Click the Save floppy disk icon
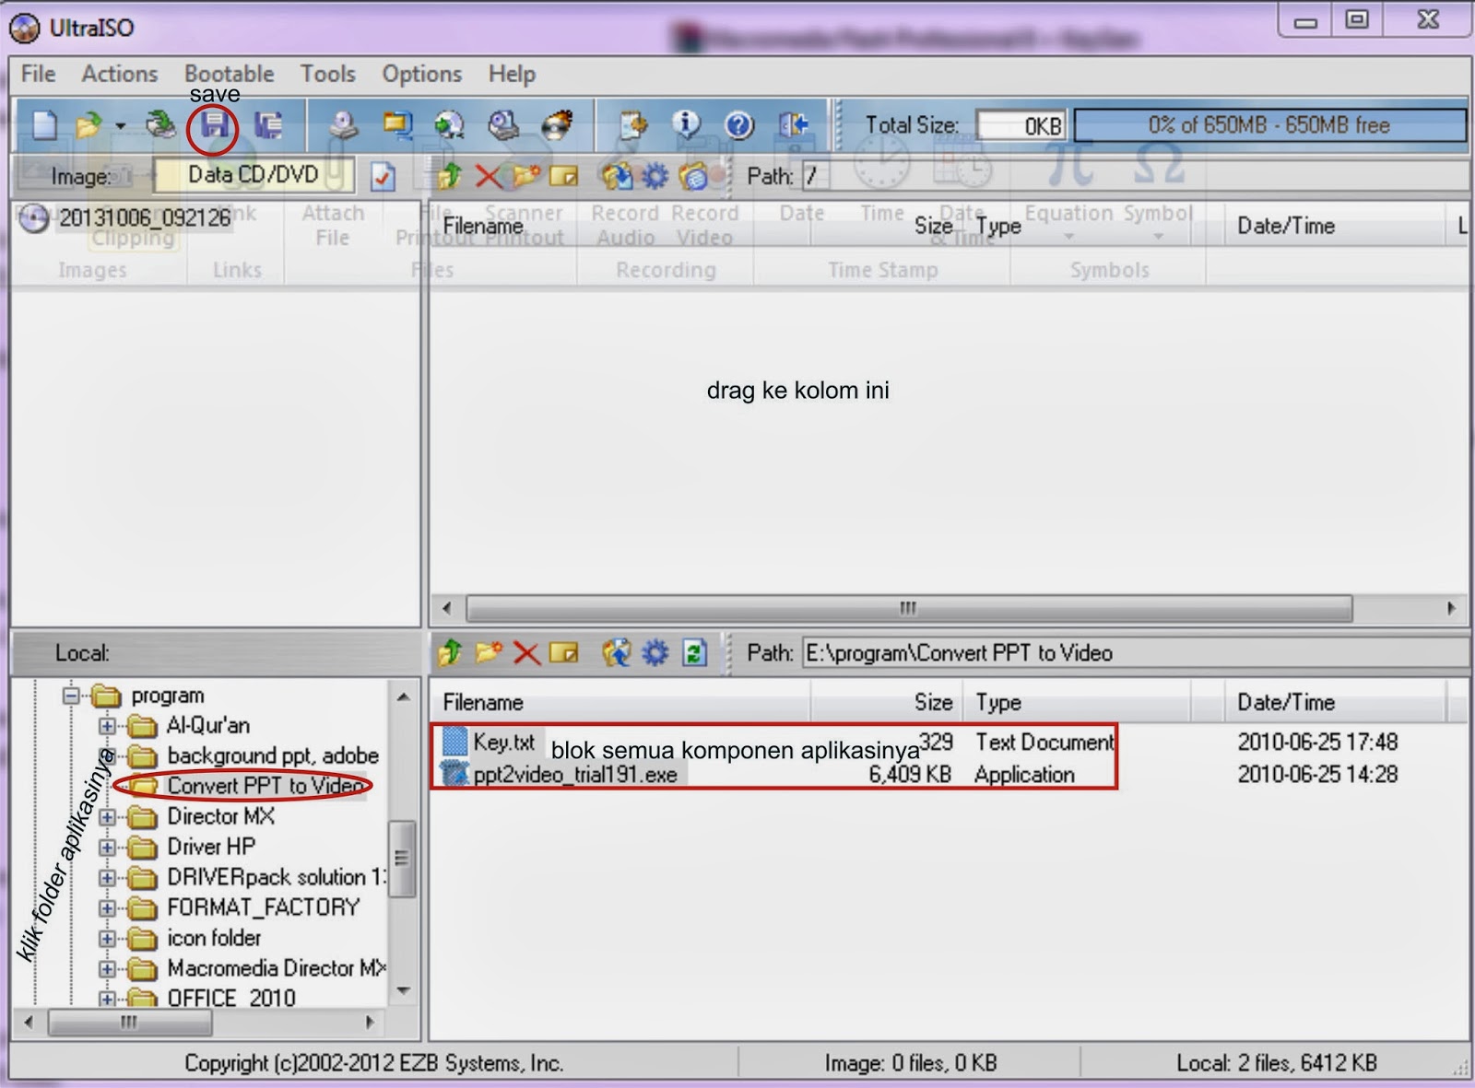The image size is (1475, 1088). coord(214,124)
